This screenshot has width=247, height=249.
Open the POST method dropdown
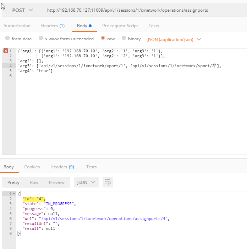point(22,10)
